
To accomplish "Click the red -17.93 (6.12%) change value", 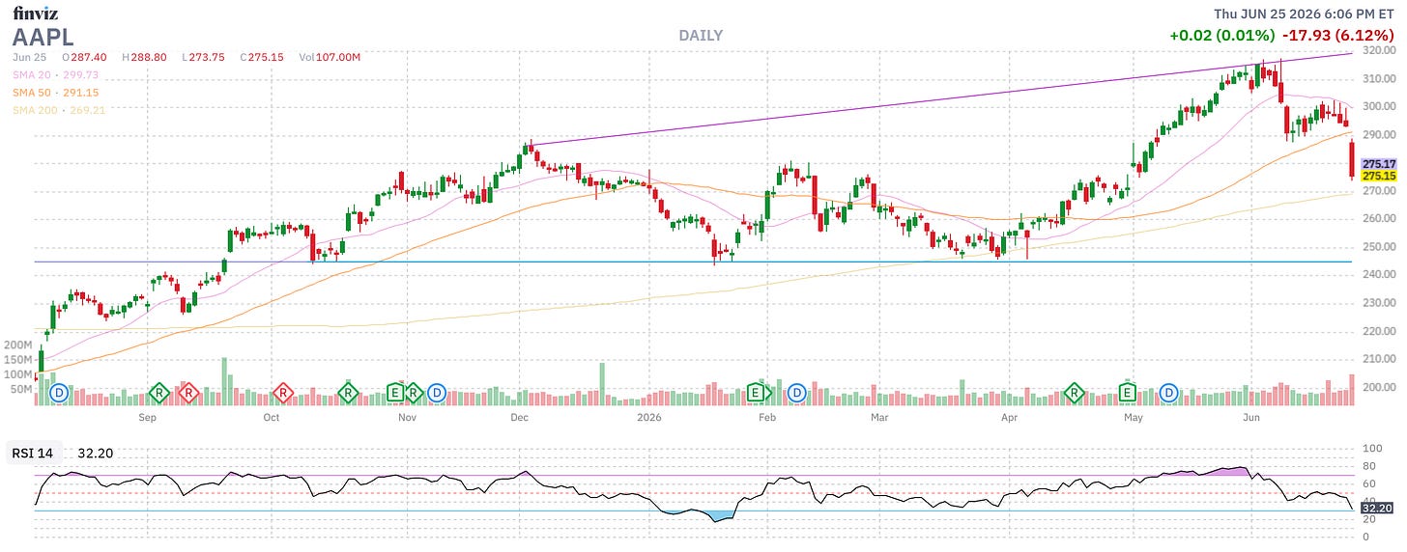I will point(1337,36).
